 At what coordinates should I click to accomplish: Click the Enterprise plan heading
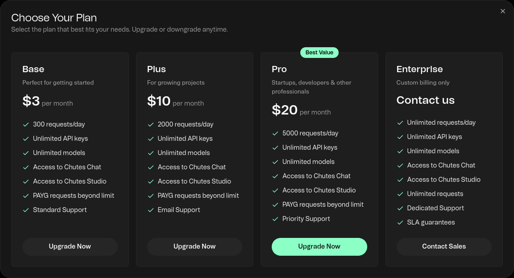point(419,69)
